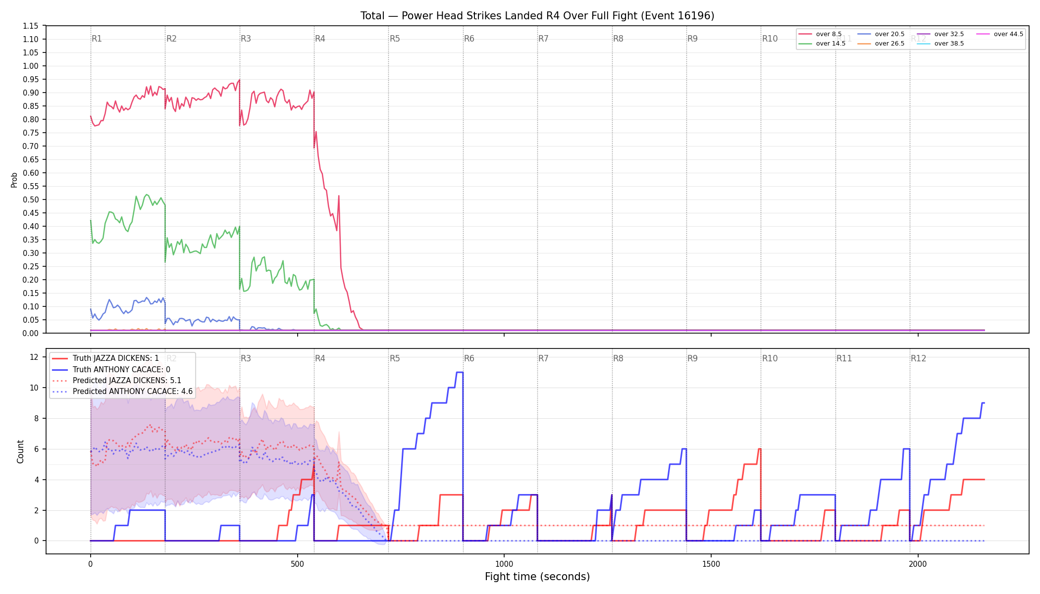The image size is (1040, 594).
Task: Select the 'over 14.5' legend label
Action: click(831, 44)
